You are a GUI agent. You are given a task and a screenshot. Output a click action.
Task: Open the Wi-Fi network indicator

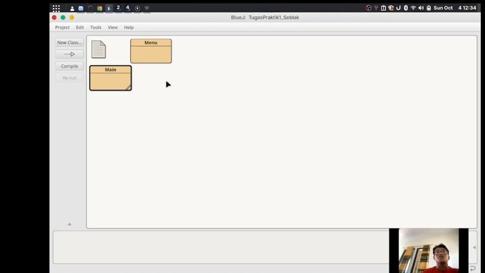pyautogui.click(x=413, y=8)
